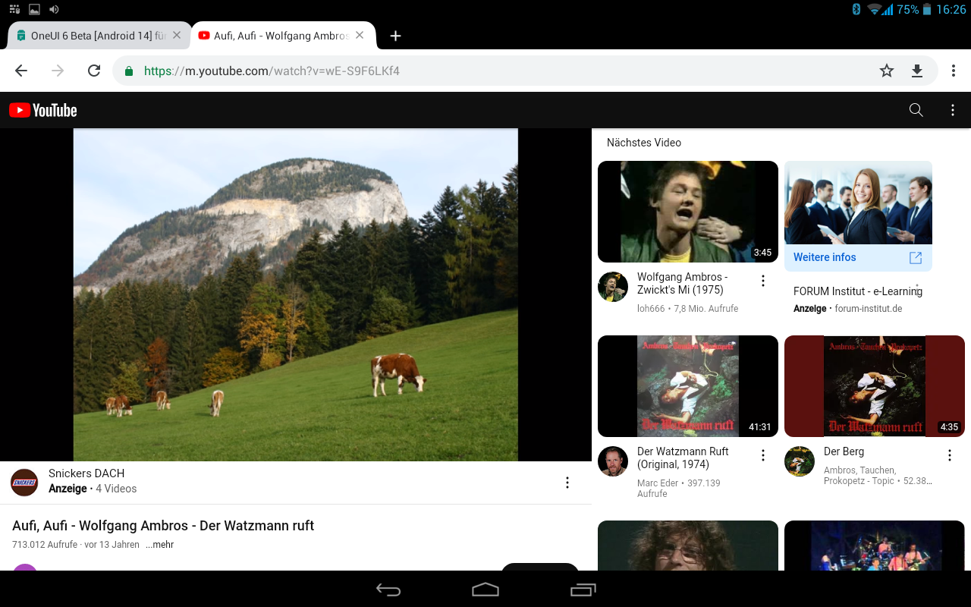971x607 pixels.
Task: Bookmark page with star icon
Action: (x=886, y=71)
